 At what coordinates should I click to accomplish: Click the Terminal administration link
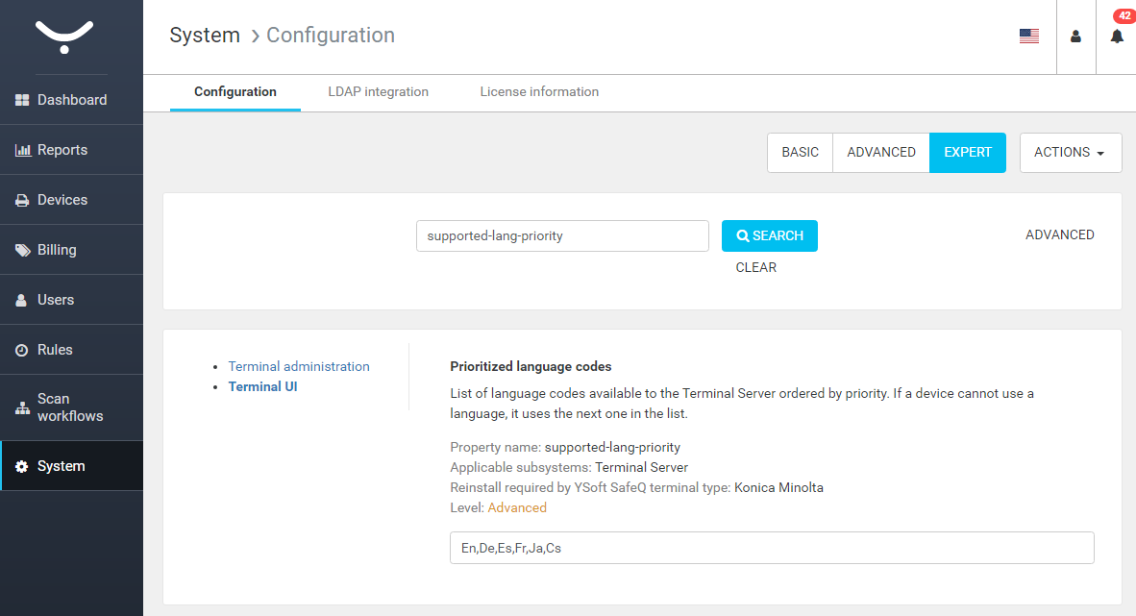[299, 366]
